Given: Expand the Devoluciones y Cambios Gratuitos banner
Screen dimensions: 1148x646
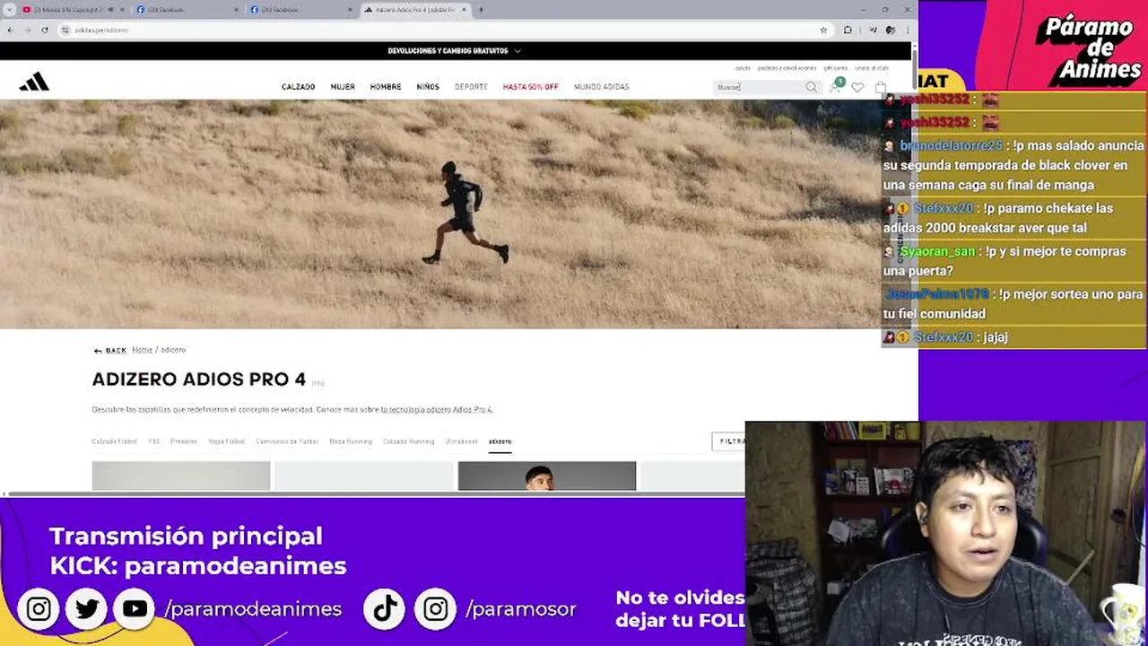Looking at the screenshot, I should click(454, 51).
